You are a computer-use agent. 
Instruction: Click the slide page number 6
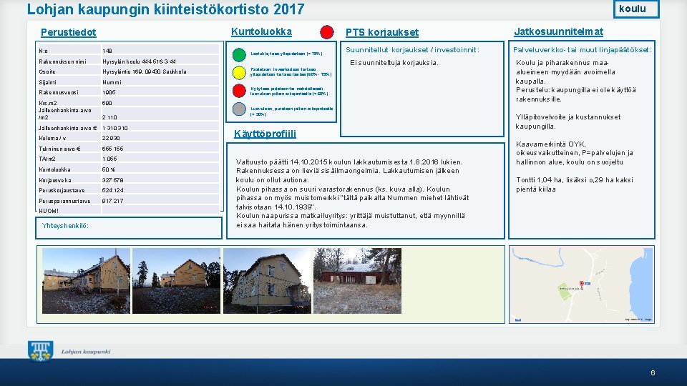(653, 373)
